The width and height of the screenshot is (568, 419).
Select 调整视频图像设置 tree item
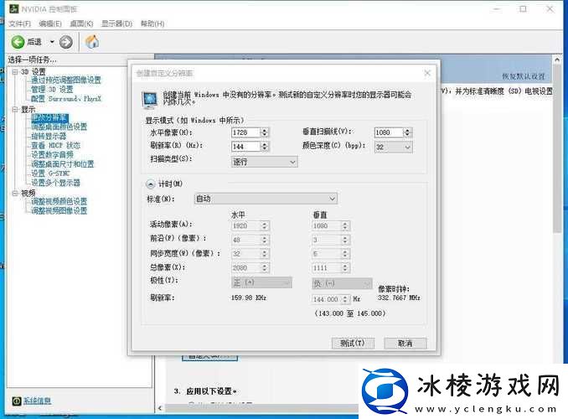[59, 210]
